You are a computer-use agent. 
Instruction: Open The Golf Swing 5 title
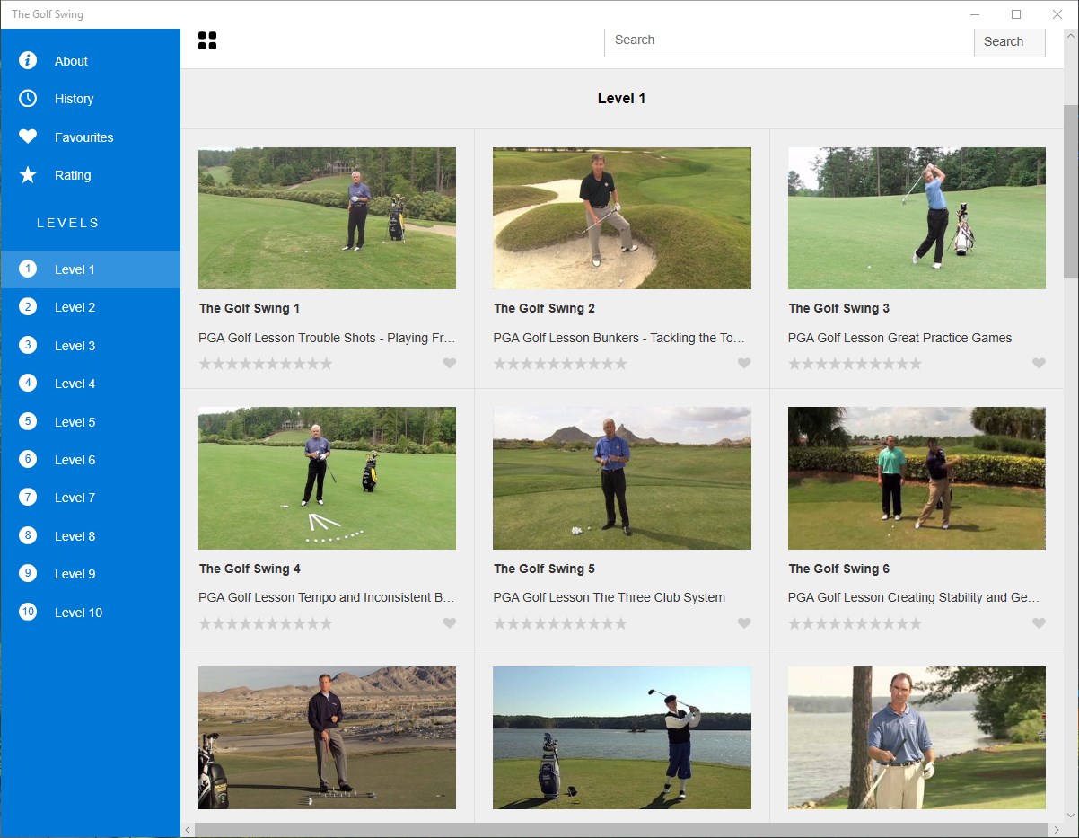click(x=544, y=569)
